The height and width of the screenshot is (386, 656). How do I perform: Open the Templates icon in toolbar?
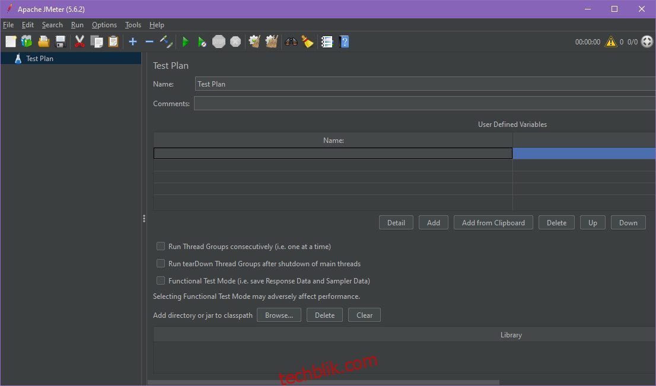(27, 42)
